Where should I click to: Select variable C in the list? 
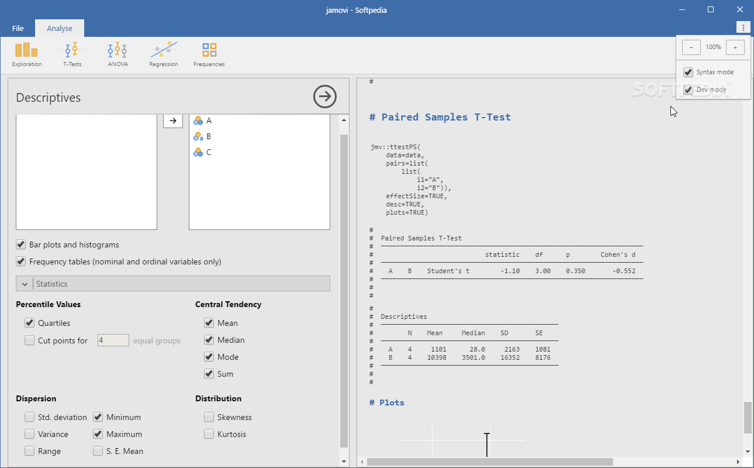(260, 152)
